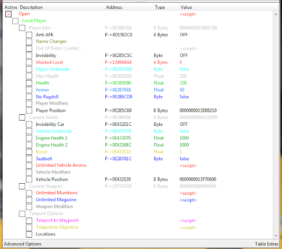The height and width of the screenshot is (249, 282).
Task: Expand the Current Vehile group checkbox
Action: (x=22, y=117)
